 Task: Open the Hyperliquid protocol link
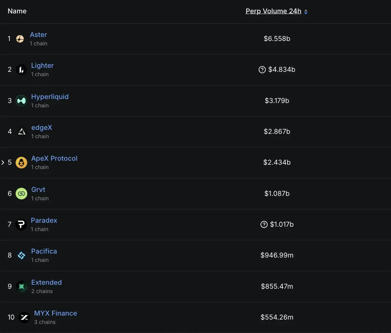pyautogui.click(x=50, y=97)
